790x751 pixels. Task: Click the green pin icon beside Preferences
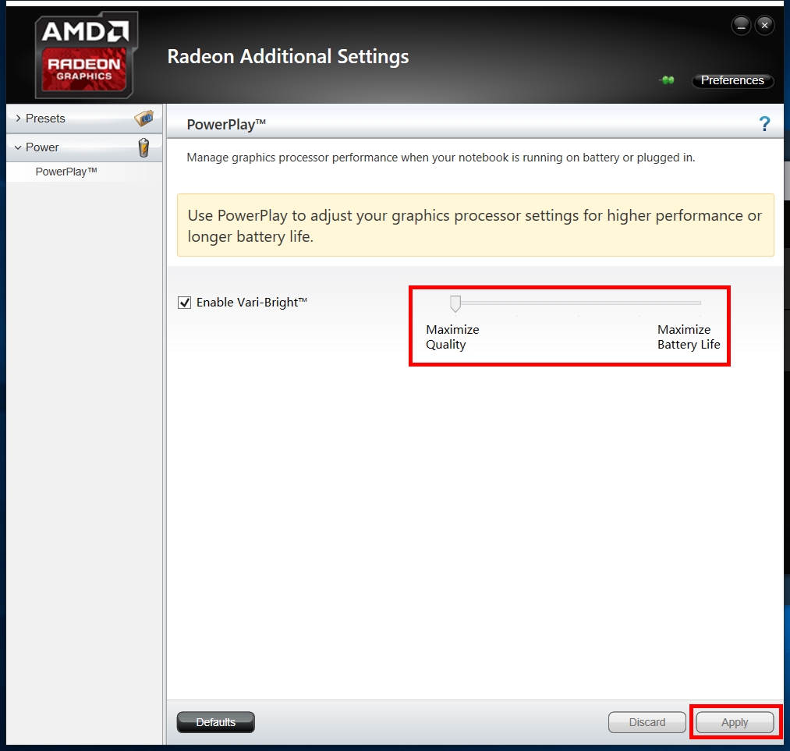667,80
